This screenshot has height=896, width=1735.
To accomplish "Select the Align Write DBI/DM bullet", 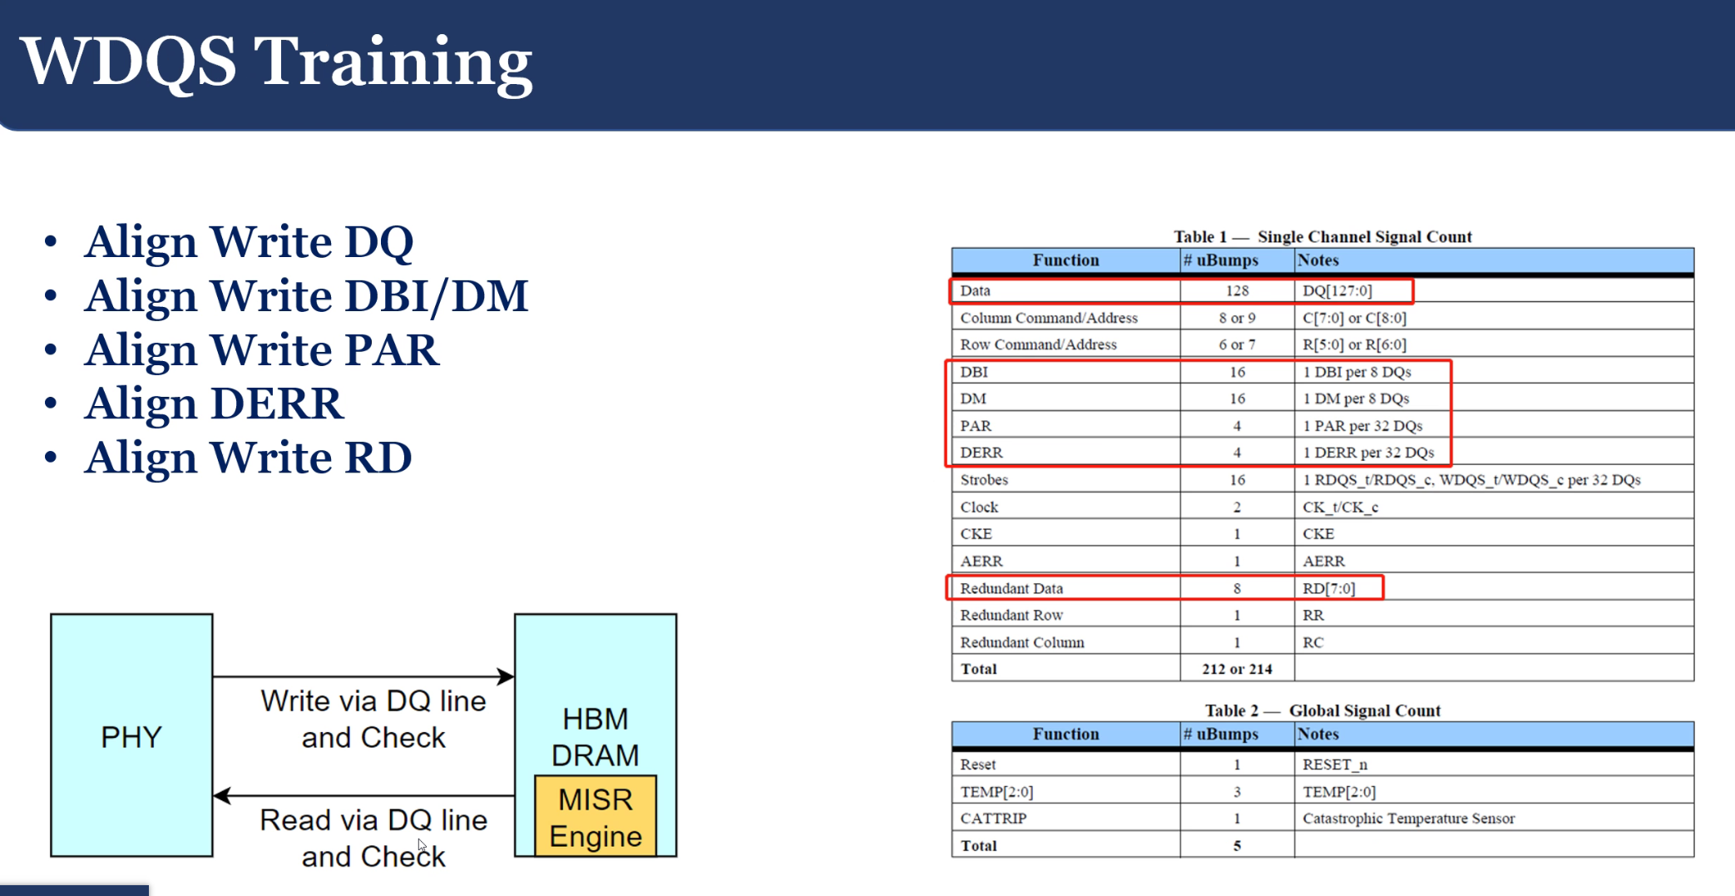I will click(305, 296).
